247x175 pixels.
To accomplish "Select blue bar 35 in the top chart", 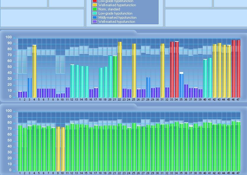I will [x=181, y=85].
